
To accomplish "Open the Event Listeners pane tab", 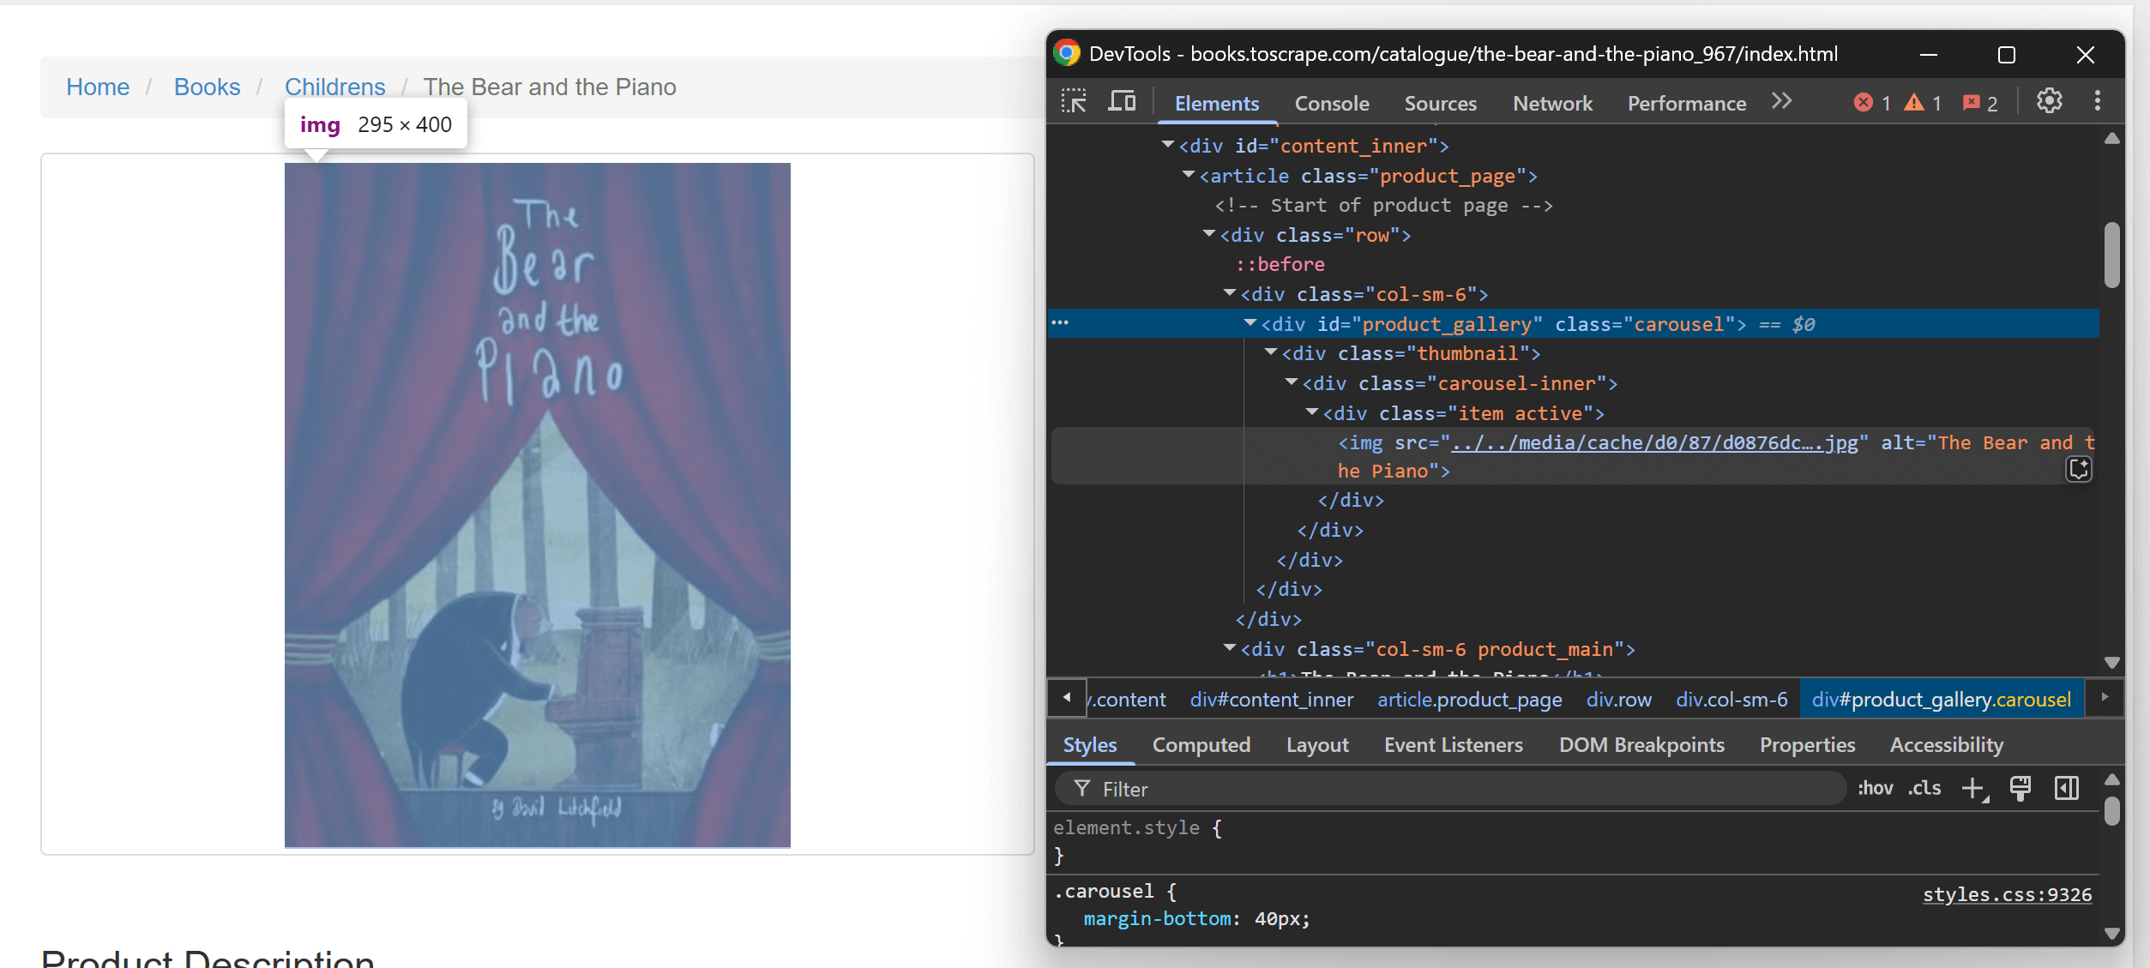I will (1454, 745).
